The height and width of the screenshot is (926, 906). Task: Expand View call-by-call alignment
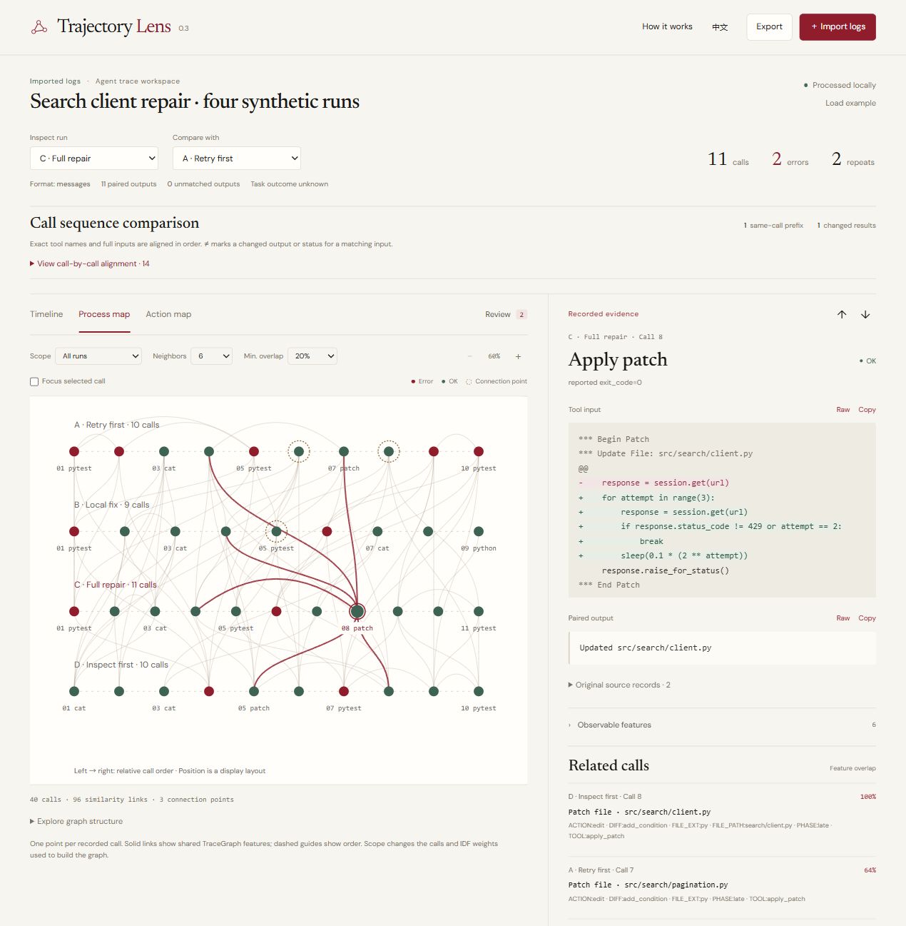pos(90,263)
